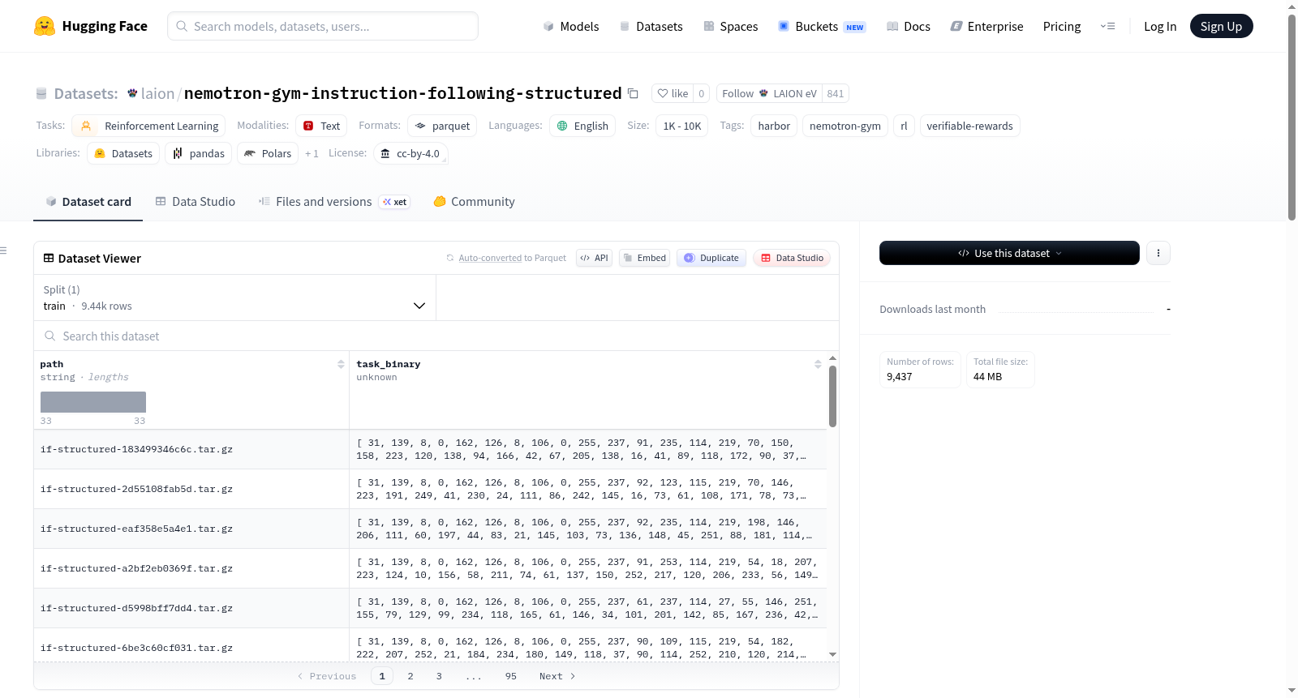
Task: Click the Sign Up button
Action: pos(1221,26)
